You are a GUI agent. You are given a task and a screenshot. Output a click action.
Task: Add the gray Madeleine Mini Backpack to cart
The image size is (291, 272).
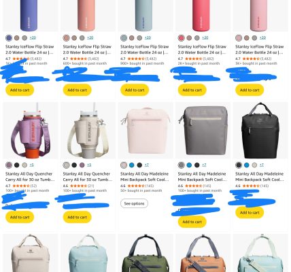click(x=192, y=222)
